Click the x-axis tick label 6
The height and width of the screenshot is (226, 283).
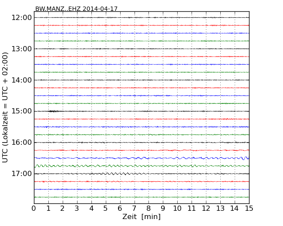coord(120,209)
